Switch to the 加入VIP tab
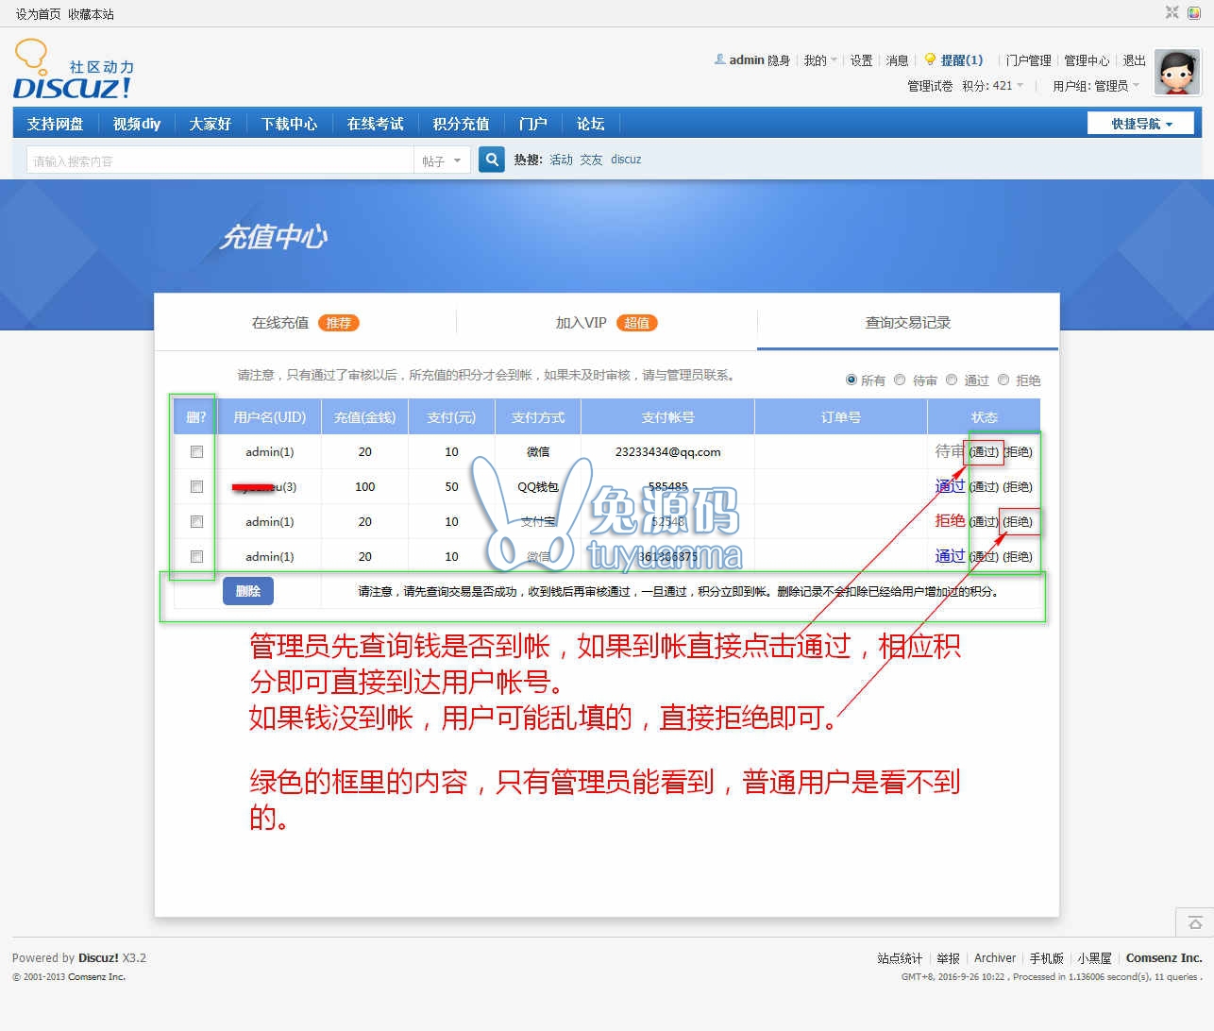 (606, 323)
